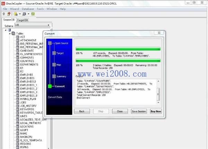Click the Tables folder icon in tree
Image resolution: width=208 pixels, height=149 pixels.
click(14, 33)
